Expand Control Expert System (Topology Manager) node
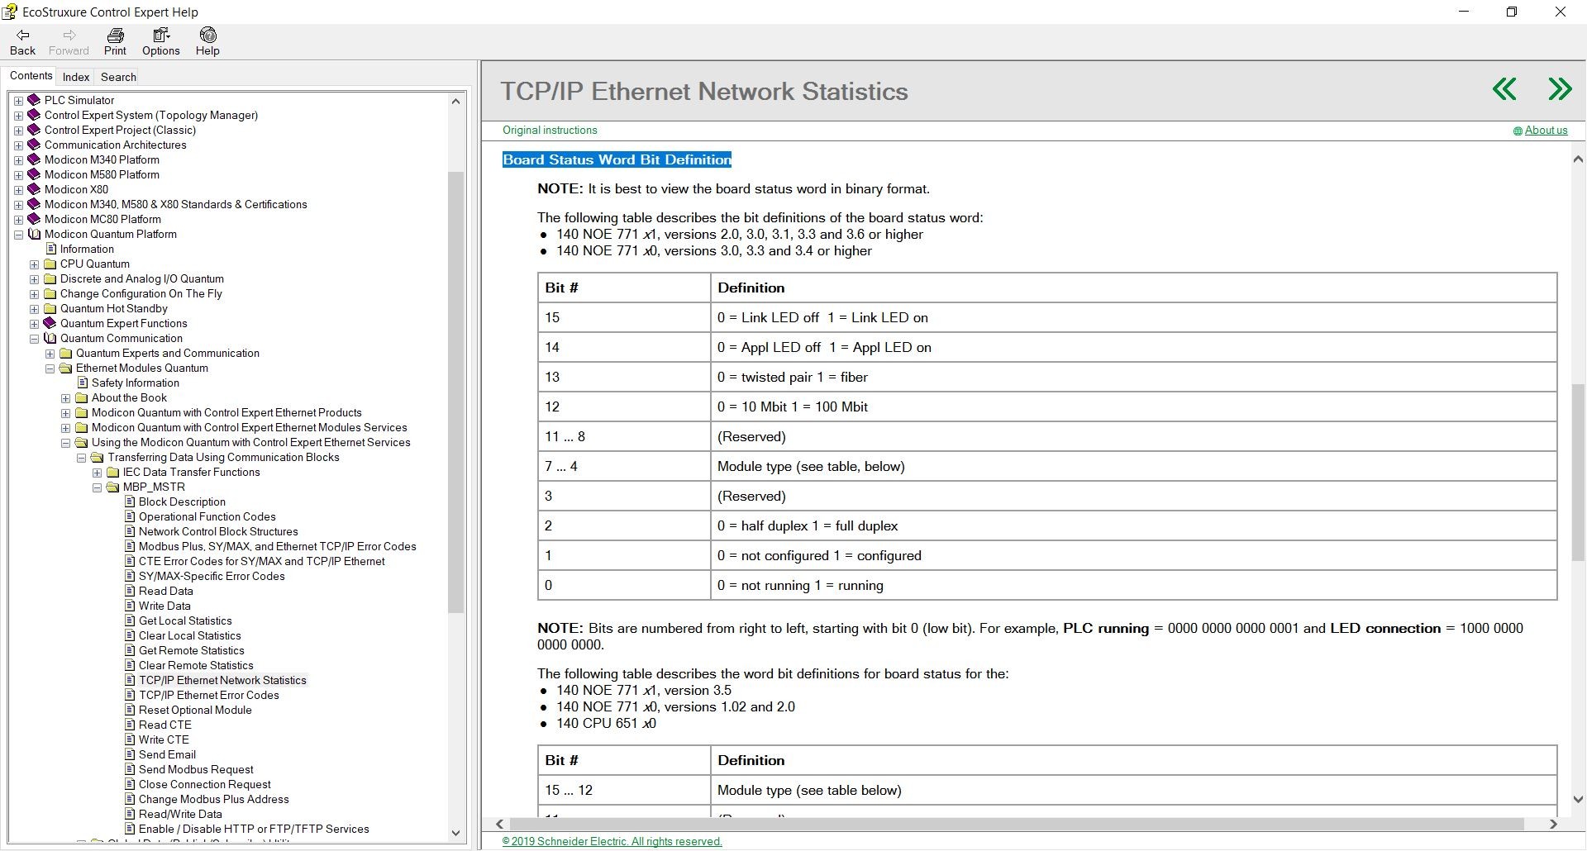 pyautogui.click(x=18, y=116)
